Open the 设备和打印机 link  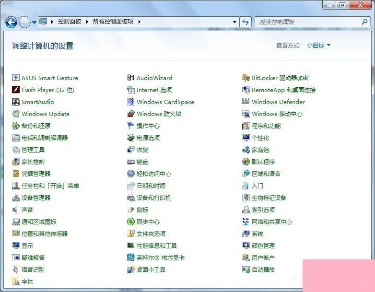(154, 198)
